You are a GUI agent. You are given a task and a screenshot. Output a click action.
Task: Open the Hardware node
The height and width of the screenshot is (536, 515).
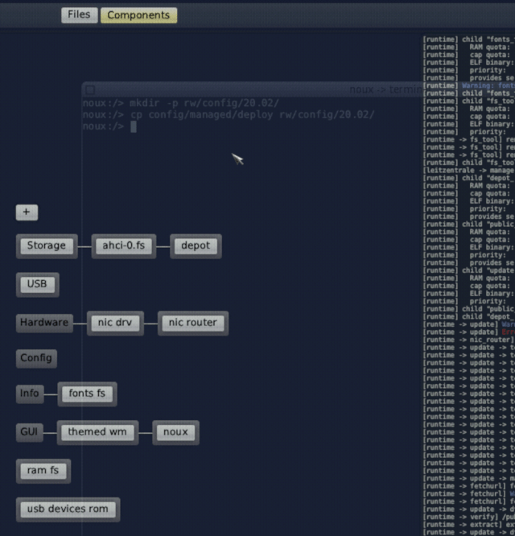(44, 323)
